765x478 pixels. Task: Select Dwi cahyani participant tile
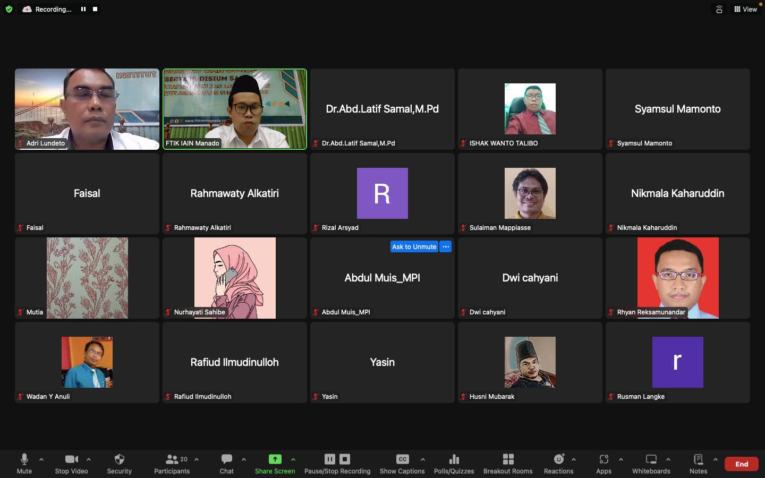530,278
